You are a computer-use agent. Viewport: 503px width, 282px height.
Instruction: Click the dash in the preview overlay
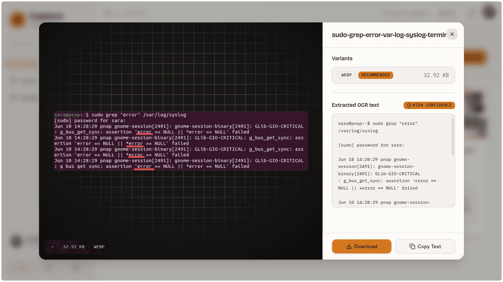pos(52,247)
